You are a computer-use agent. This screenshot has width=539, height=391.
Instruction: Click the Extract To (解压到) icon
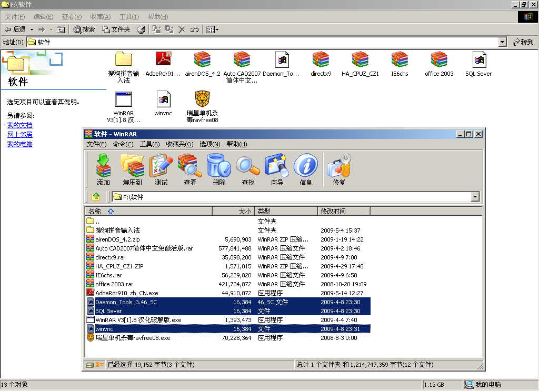tap(132, 170)
